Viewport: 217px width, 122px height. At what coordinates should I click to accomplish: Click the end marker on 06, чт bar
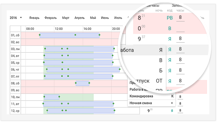pyautogui.click(x=120, y=69)
